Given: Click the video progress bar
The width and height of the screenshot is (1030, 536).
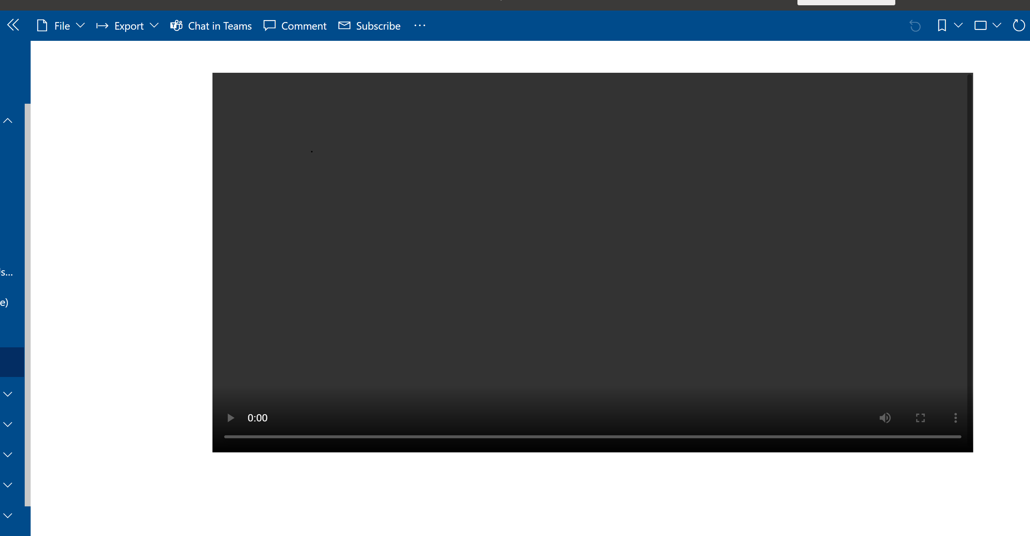Looking at the screenshot, I should click(x=593, y=437).
